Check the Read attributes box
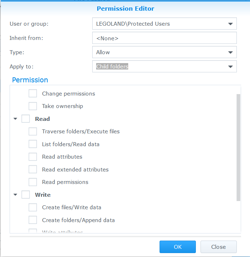 [x=32, y=157]
